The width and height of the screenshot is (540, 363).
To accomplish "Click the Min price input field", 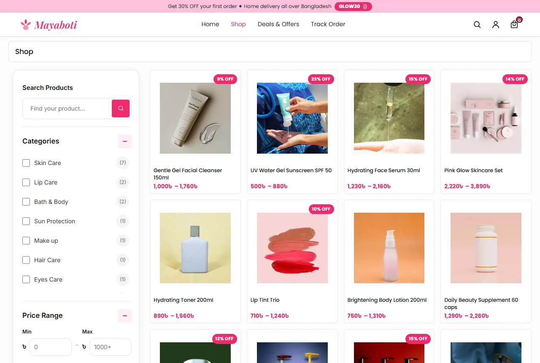I will pos(51,347).
